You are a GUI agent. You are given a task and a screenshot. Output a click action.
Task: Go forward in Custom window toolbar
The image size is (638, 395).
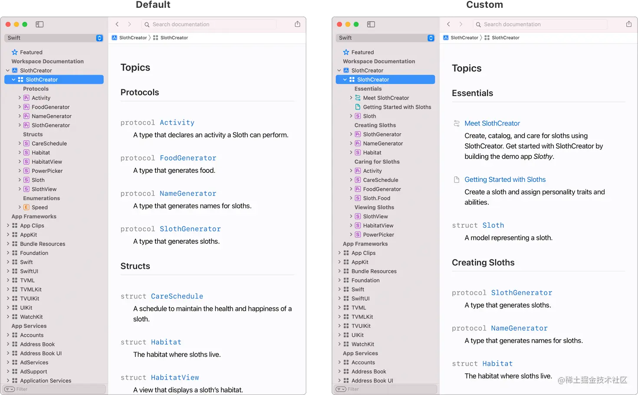(461, 24)
